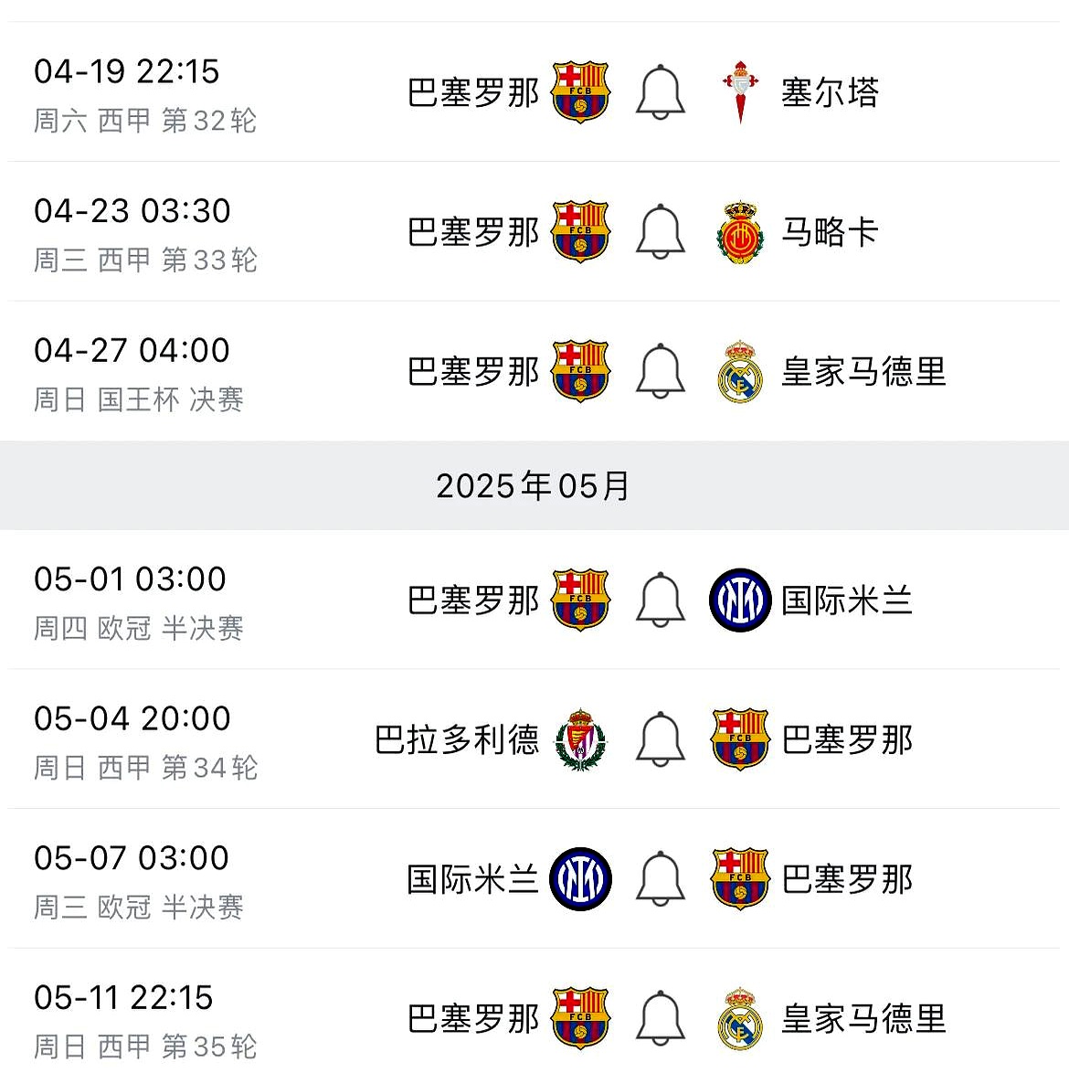This screenshot has height=1073, width=1069.
Task: Enable reminder bell for Barcelona vs 塞尔塔
Action: (660, 92)
